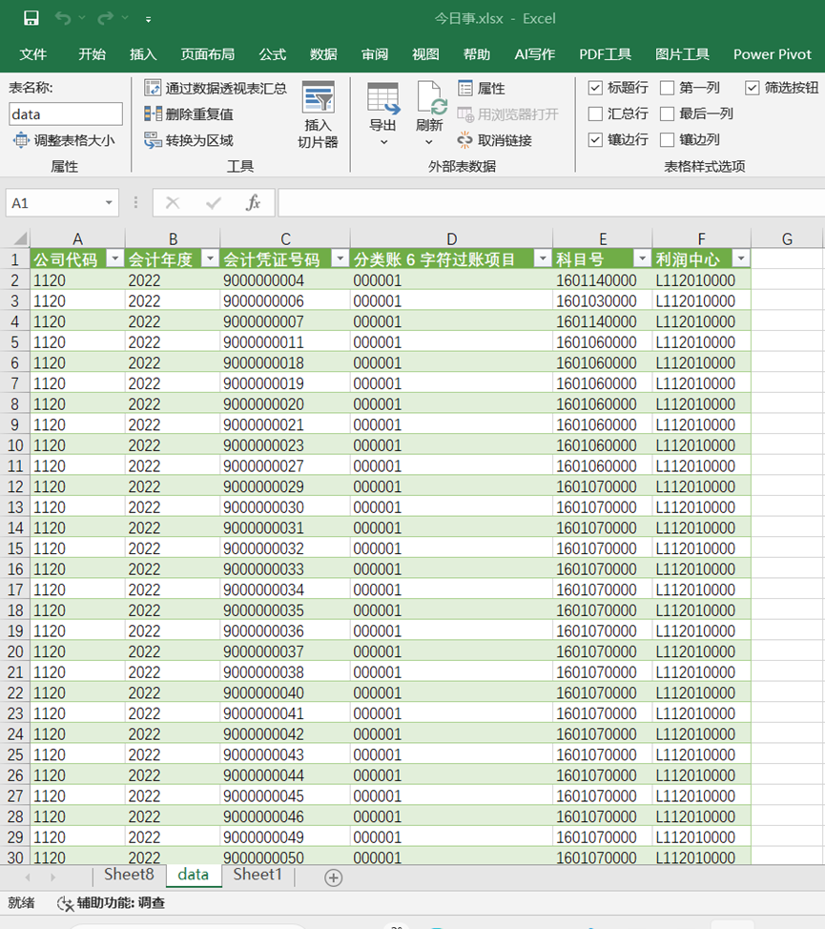Open the Customize Quick Access Toolbar arrow
Viewport: 825px width, 929px height.
(148, 19)
